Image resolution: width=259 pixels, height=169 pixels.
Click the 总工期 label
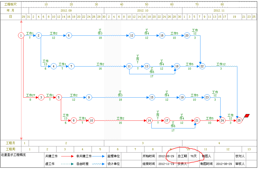click(182, 156)
